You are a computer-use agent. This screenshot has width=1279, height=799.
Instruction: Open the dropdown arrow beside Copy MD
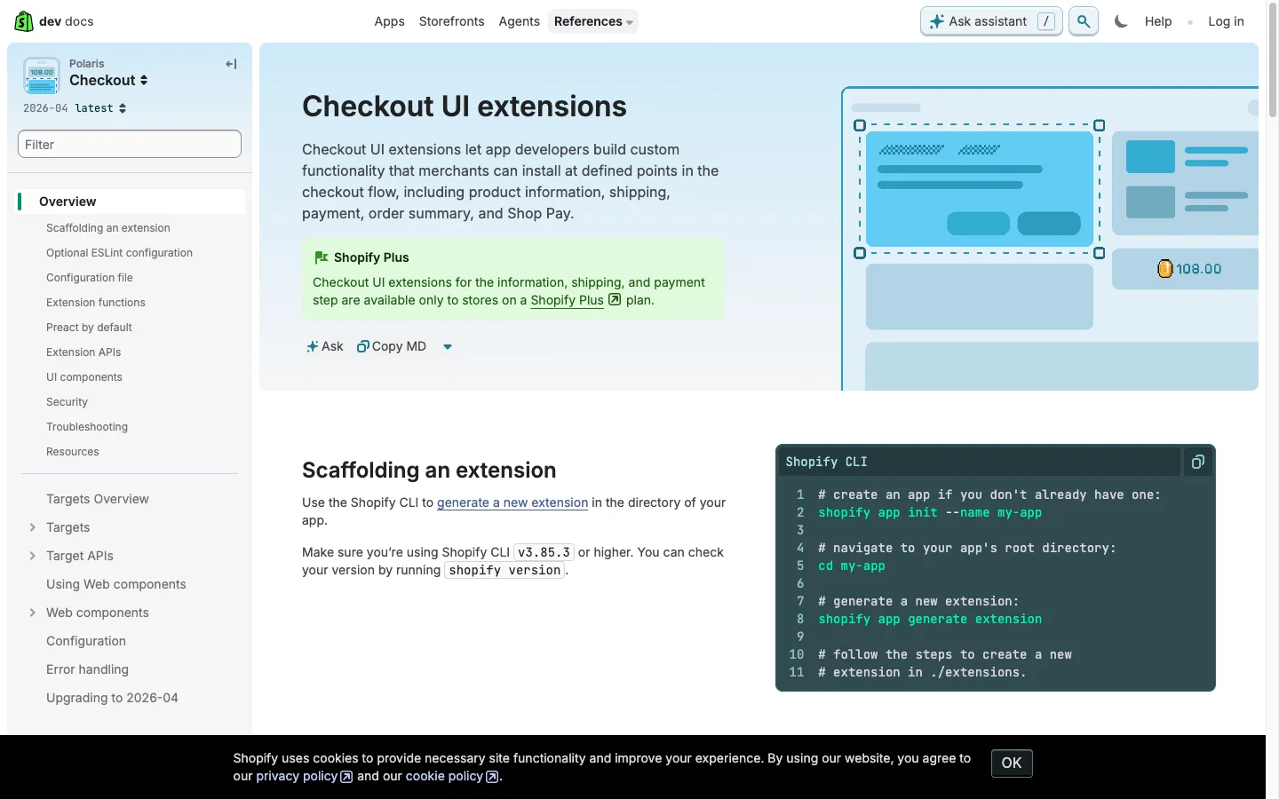(448, 346)
